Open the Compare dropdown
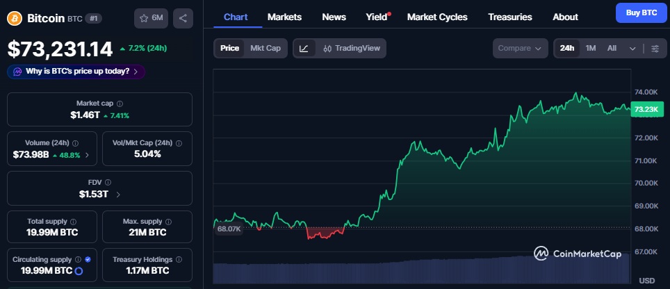670x289 pixels. tap(521, 48)
